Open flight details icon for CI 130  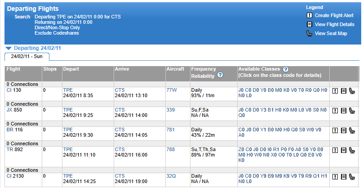(x=344, y=91)
